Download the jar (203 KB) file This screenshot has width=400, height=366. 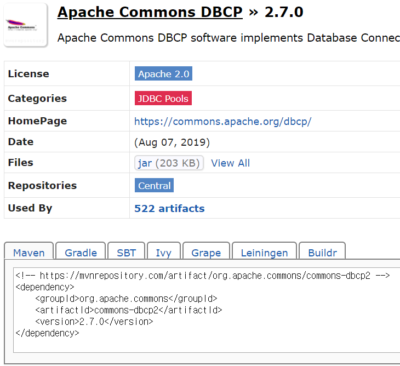coord(169,163)
